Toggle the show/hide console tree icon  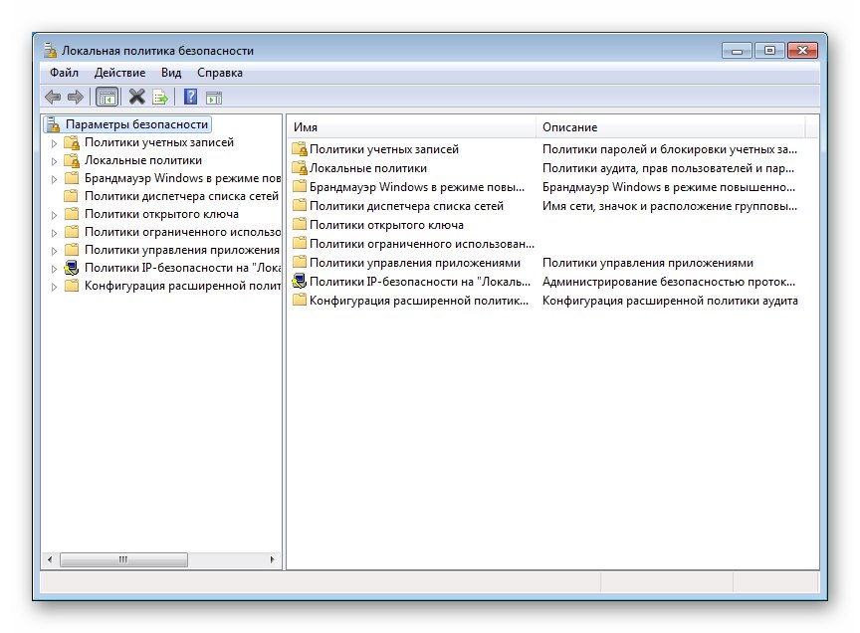107,98
